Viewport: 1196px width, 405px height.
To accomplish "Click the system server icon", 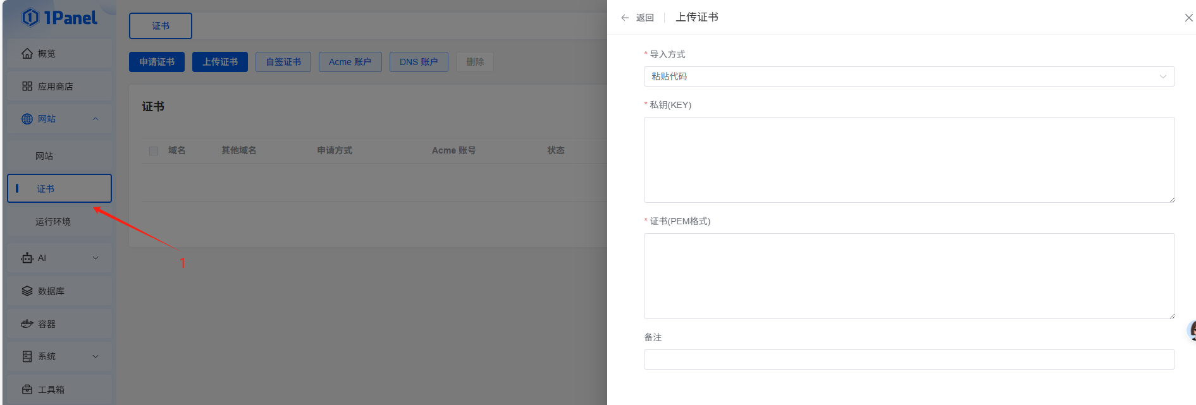I will click(27, 357).
